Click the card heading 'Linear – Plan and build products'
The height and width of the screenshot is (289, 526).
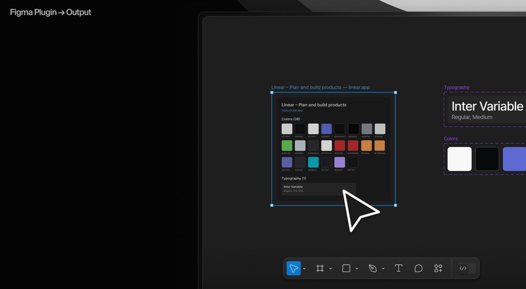coord(314,105)
